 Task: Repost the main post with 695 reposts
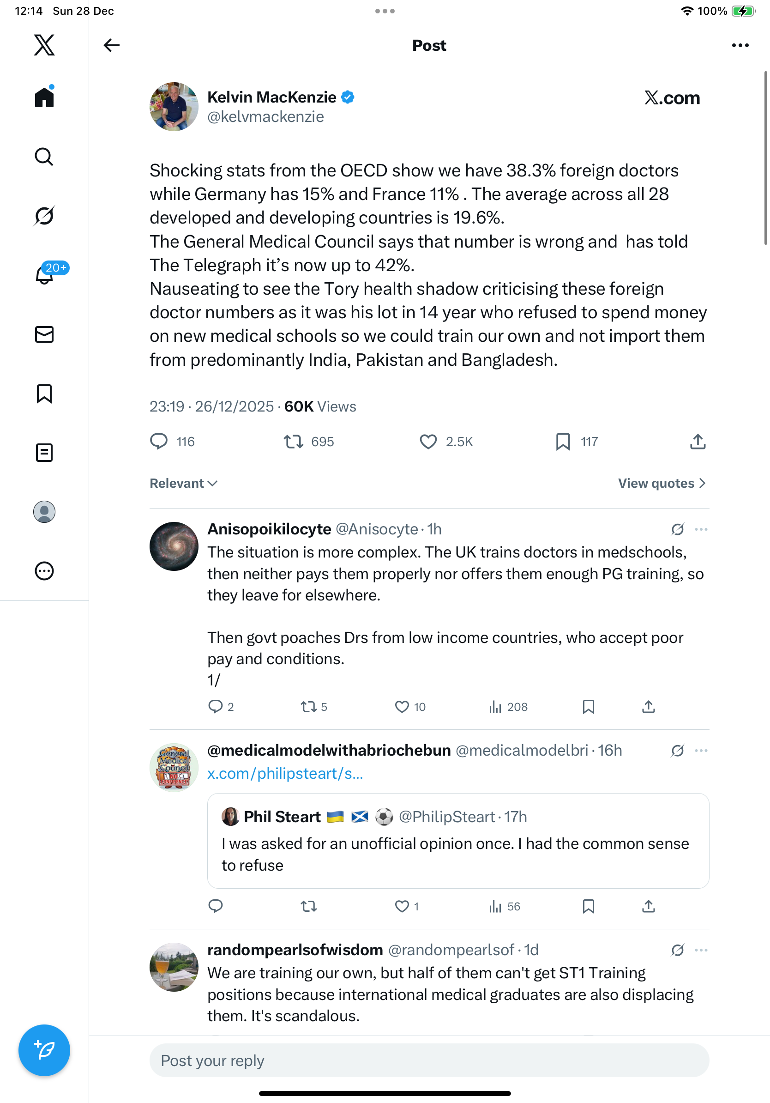pos(293,442)
